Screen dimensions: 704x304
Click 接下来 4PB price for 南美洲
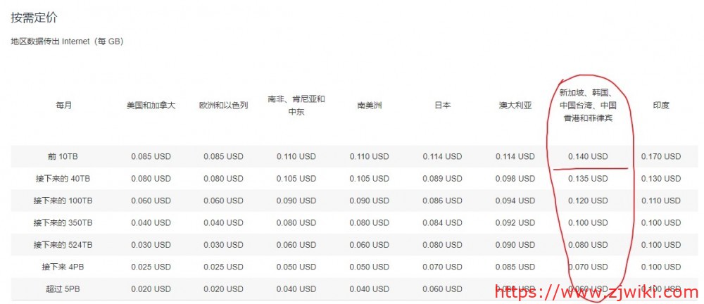369,267
